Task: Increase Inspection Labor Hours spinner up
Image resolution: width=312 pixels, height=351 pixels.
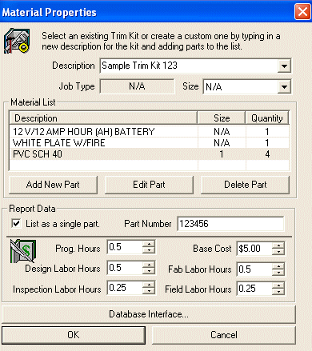Action: click(x=149, y=285)
